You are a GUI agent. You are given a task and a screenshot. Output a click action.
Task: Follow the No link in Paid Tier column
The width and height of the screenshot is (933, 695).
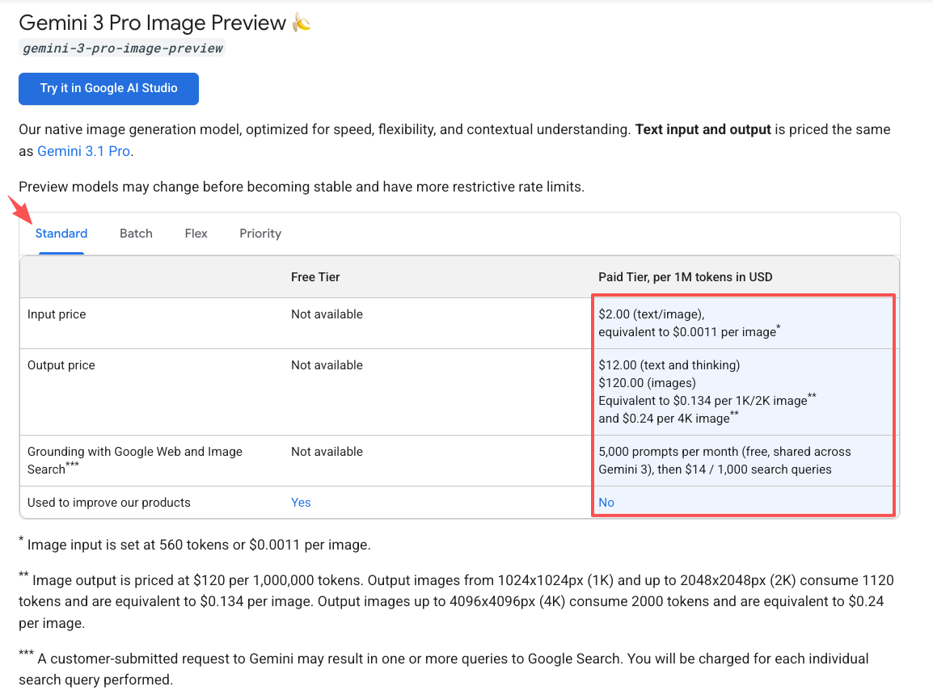[606, 503]
